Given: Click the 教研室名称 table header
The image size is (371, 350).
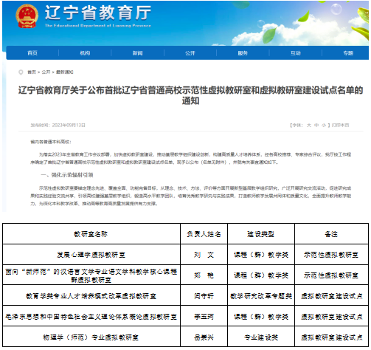Looking at the screenshot, I should click(x=91, y=234).
